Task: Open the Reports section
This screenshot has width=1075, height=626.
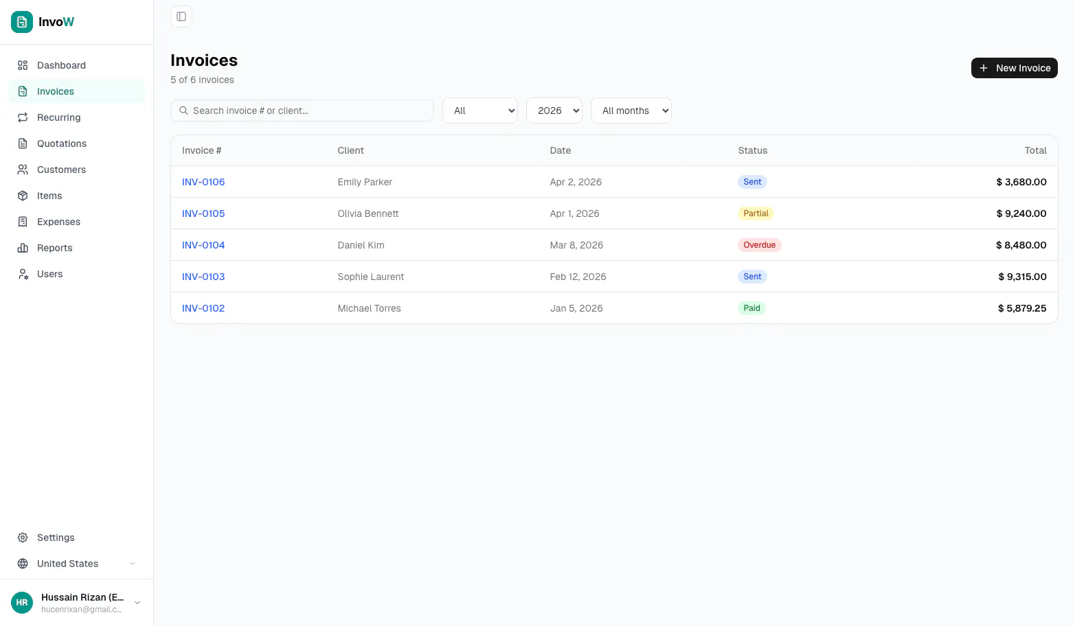Action: coord(76,248)
